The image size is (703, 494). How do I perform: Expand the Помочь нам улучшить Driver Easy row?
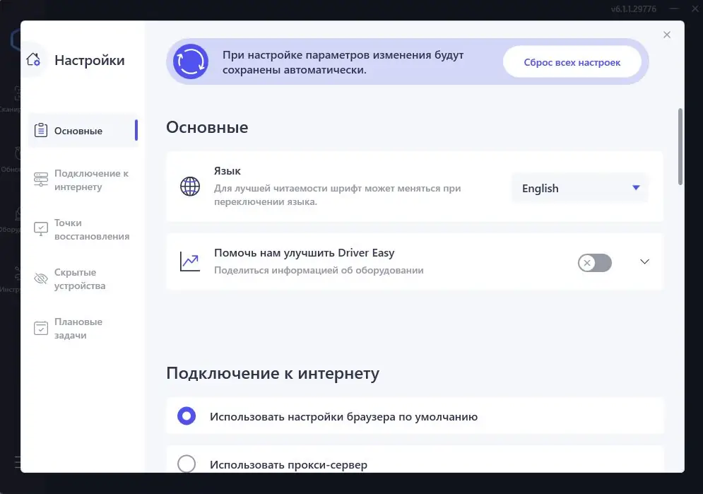644,261
